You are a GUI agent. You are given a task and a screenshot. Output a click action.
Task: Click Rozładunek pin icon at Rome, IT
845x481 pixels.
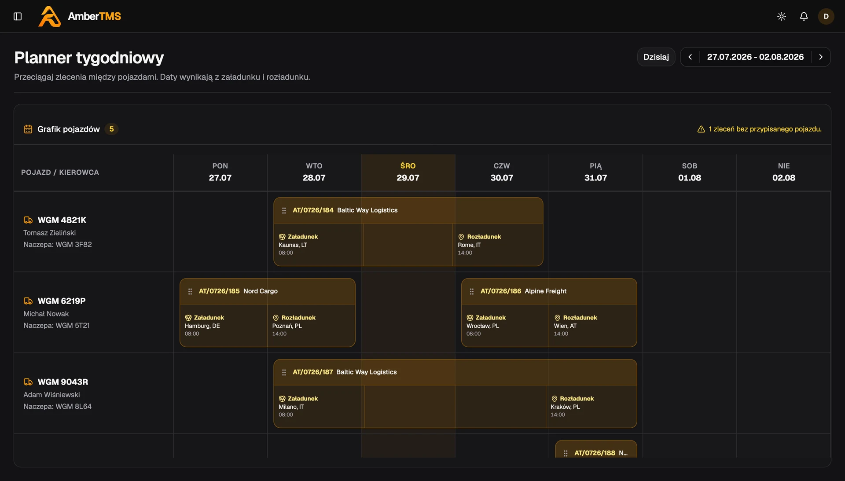click(461, 237)
